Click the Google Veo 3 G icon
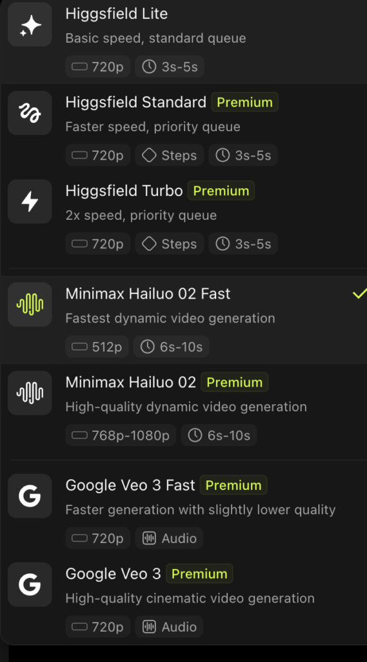The image size is (367, 662). 30,584
